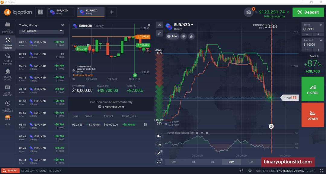Toggle sound with the speaker icon

(241, 171)
